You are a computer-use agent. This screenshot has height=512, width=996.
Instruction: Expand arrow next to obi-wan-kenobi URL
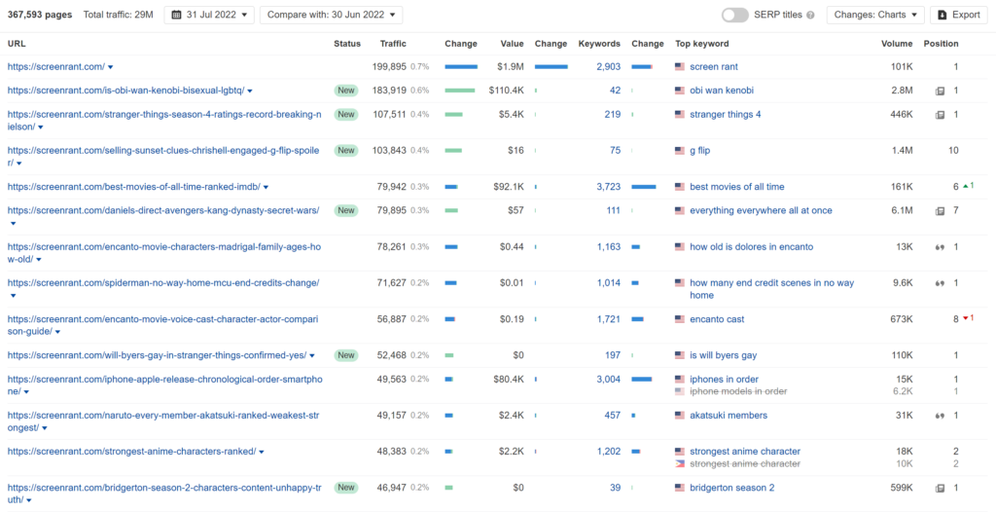tap(250, 91)
